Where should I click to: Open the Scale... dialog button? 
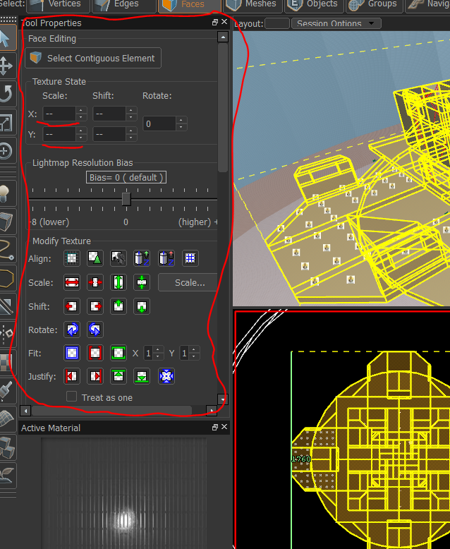tap(189, 283)
